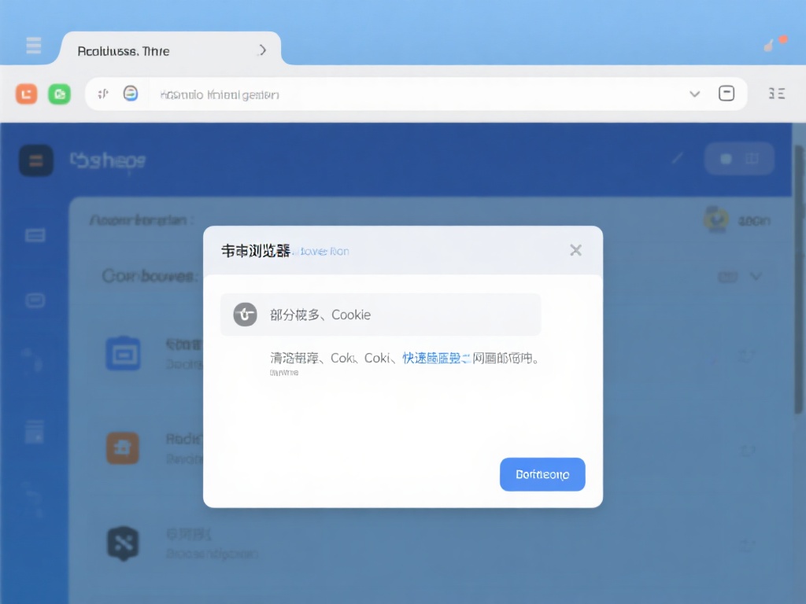Expand the chevron on the browser tab

[263, 49]
